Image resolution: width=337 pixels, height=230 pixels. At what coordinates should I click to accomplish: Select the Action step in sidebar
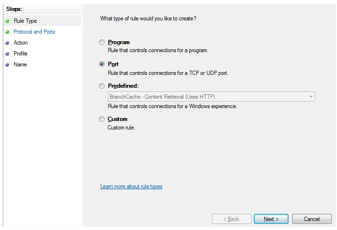[20, 43]
